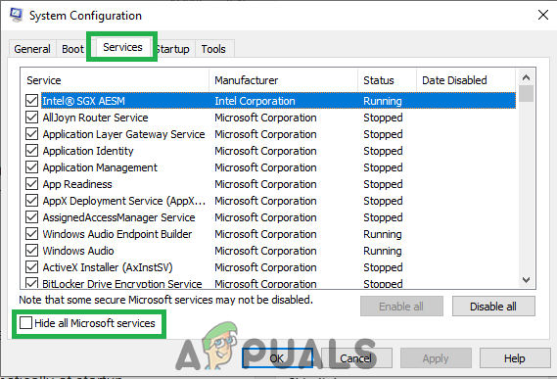Screen dimensions: 557x379
Task: Select the Application Identity row name
Action: pos(88,151)
